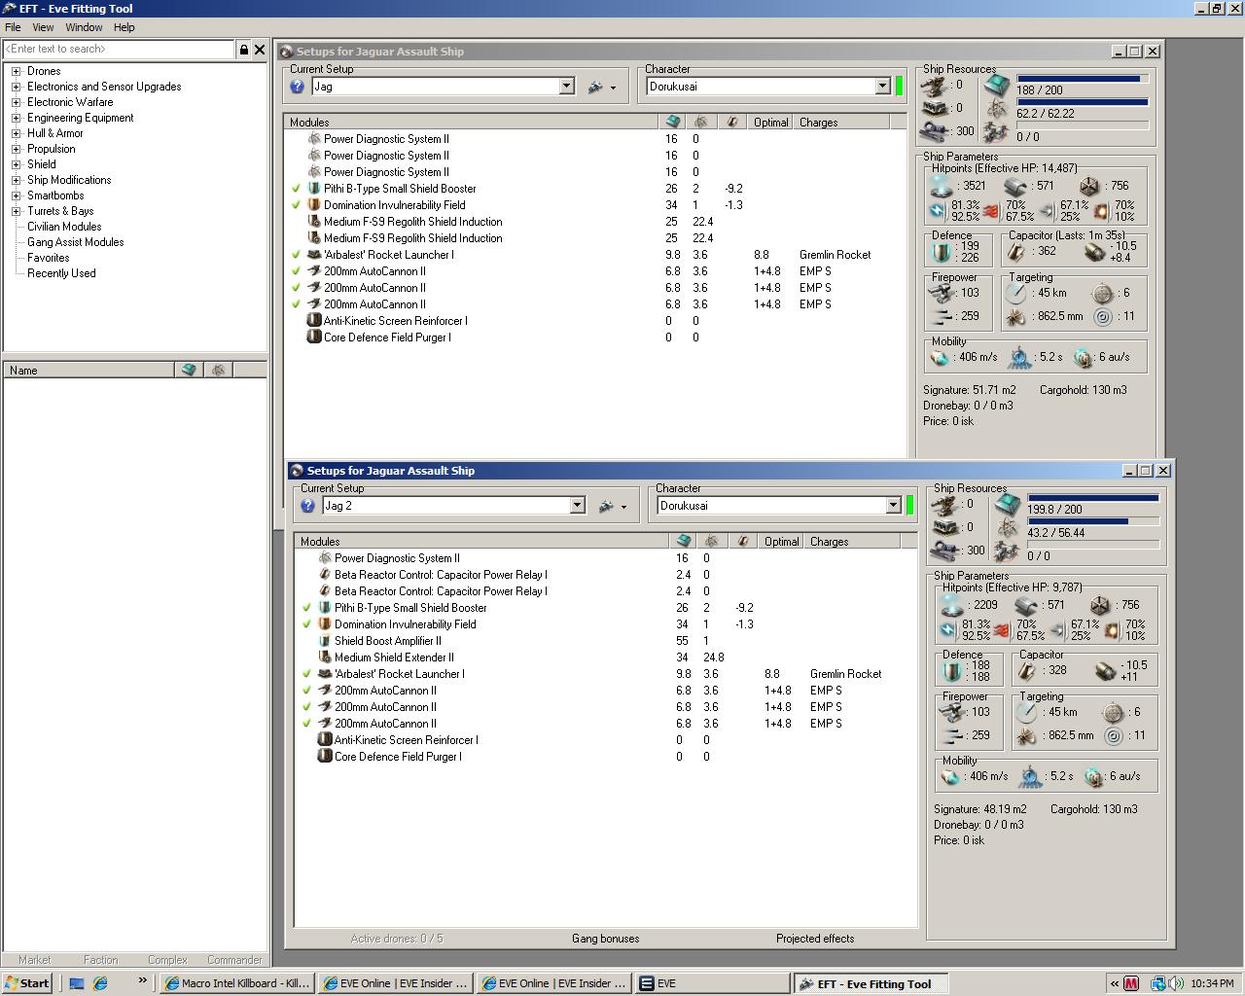Toggle the 'Arbalest' Rocket Launcher I checkmark in Jag 2 window
1245x996 pixels.
(x=306, y=674)
